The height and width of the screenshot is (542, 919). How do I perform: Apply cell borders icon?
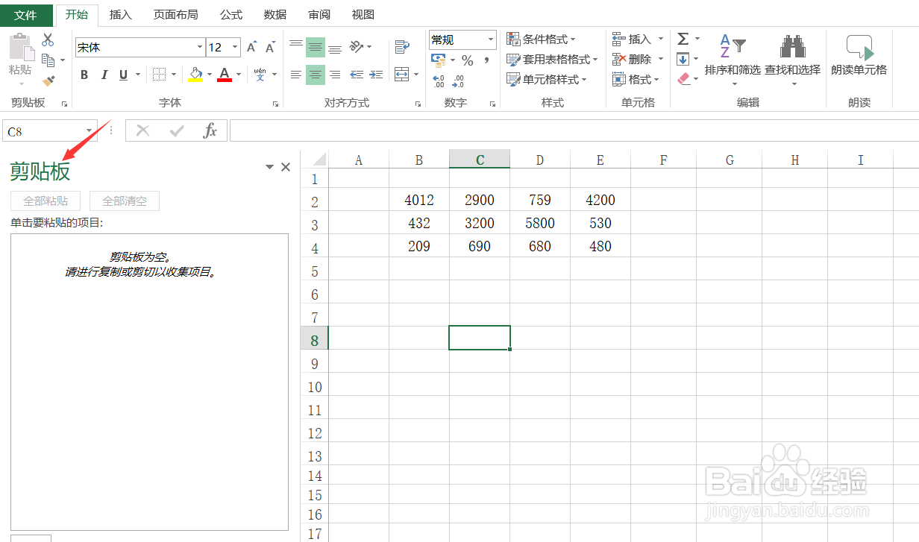click(x=159, y=75)
